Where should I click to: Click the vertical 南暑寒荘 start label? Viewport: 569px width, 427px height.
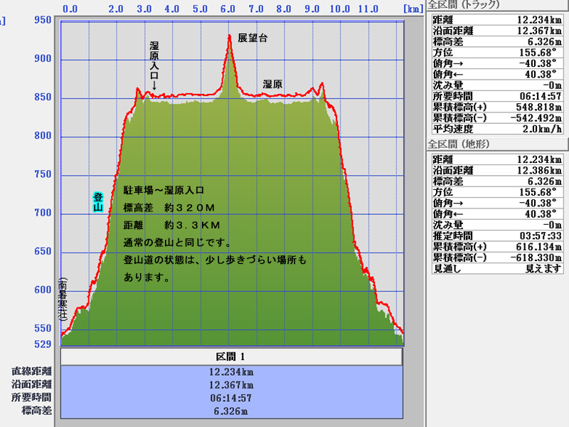click(x=63, y=300)
